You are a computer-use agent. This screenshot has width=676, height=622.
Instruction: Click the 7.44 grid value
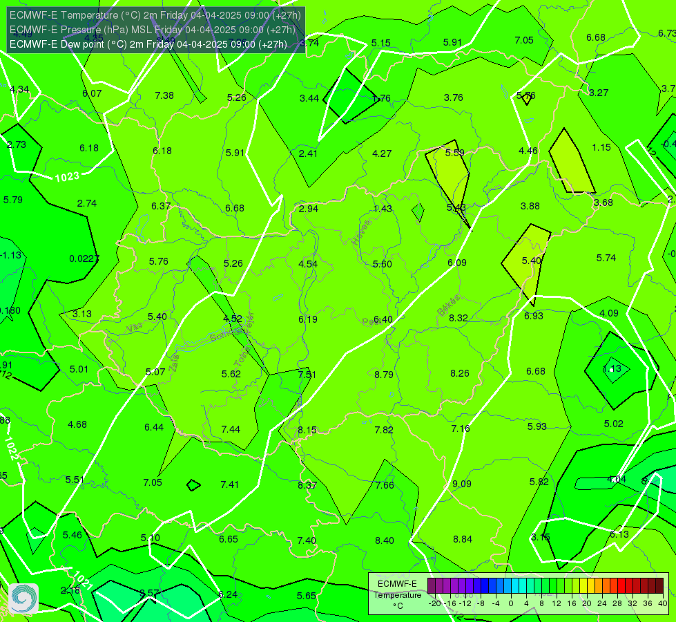click(231, 429)
